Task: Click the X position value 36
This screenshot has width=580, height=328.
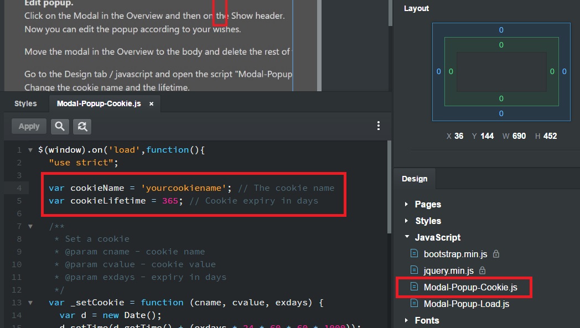Action: point(459,136)
